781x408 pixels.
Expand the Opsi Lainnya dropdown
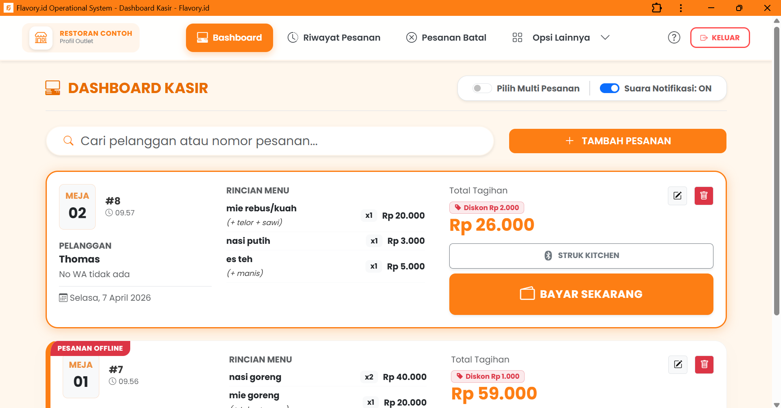click(605, 37)
